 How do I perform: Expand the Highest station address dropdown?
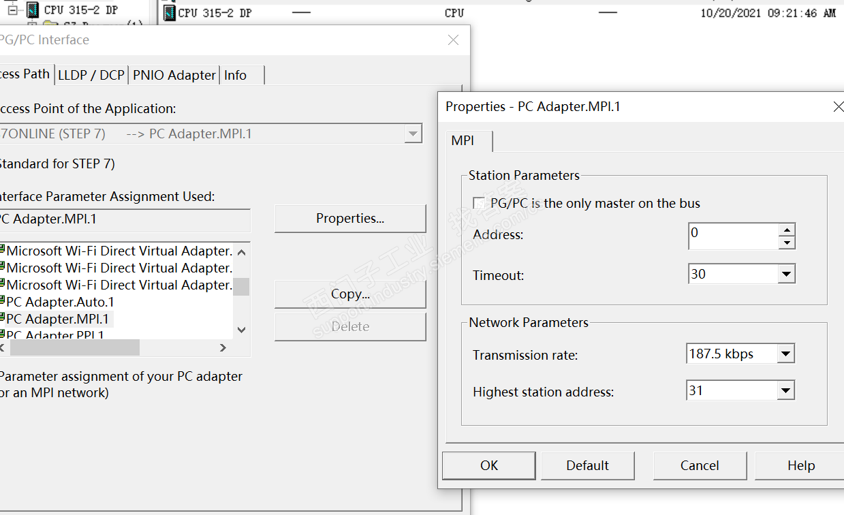[x=787, y=391]
